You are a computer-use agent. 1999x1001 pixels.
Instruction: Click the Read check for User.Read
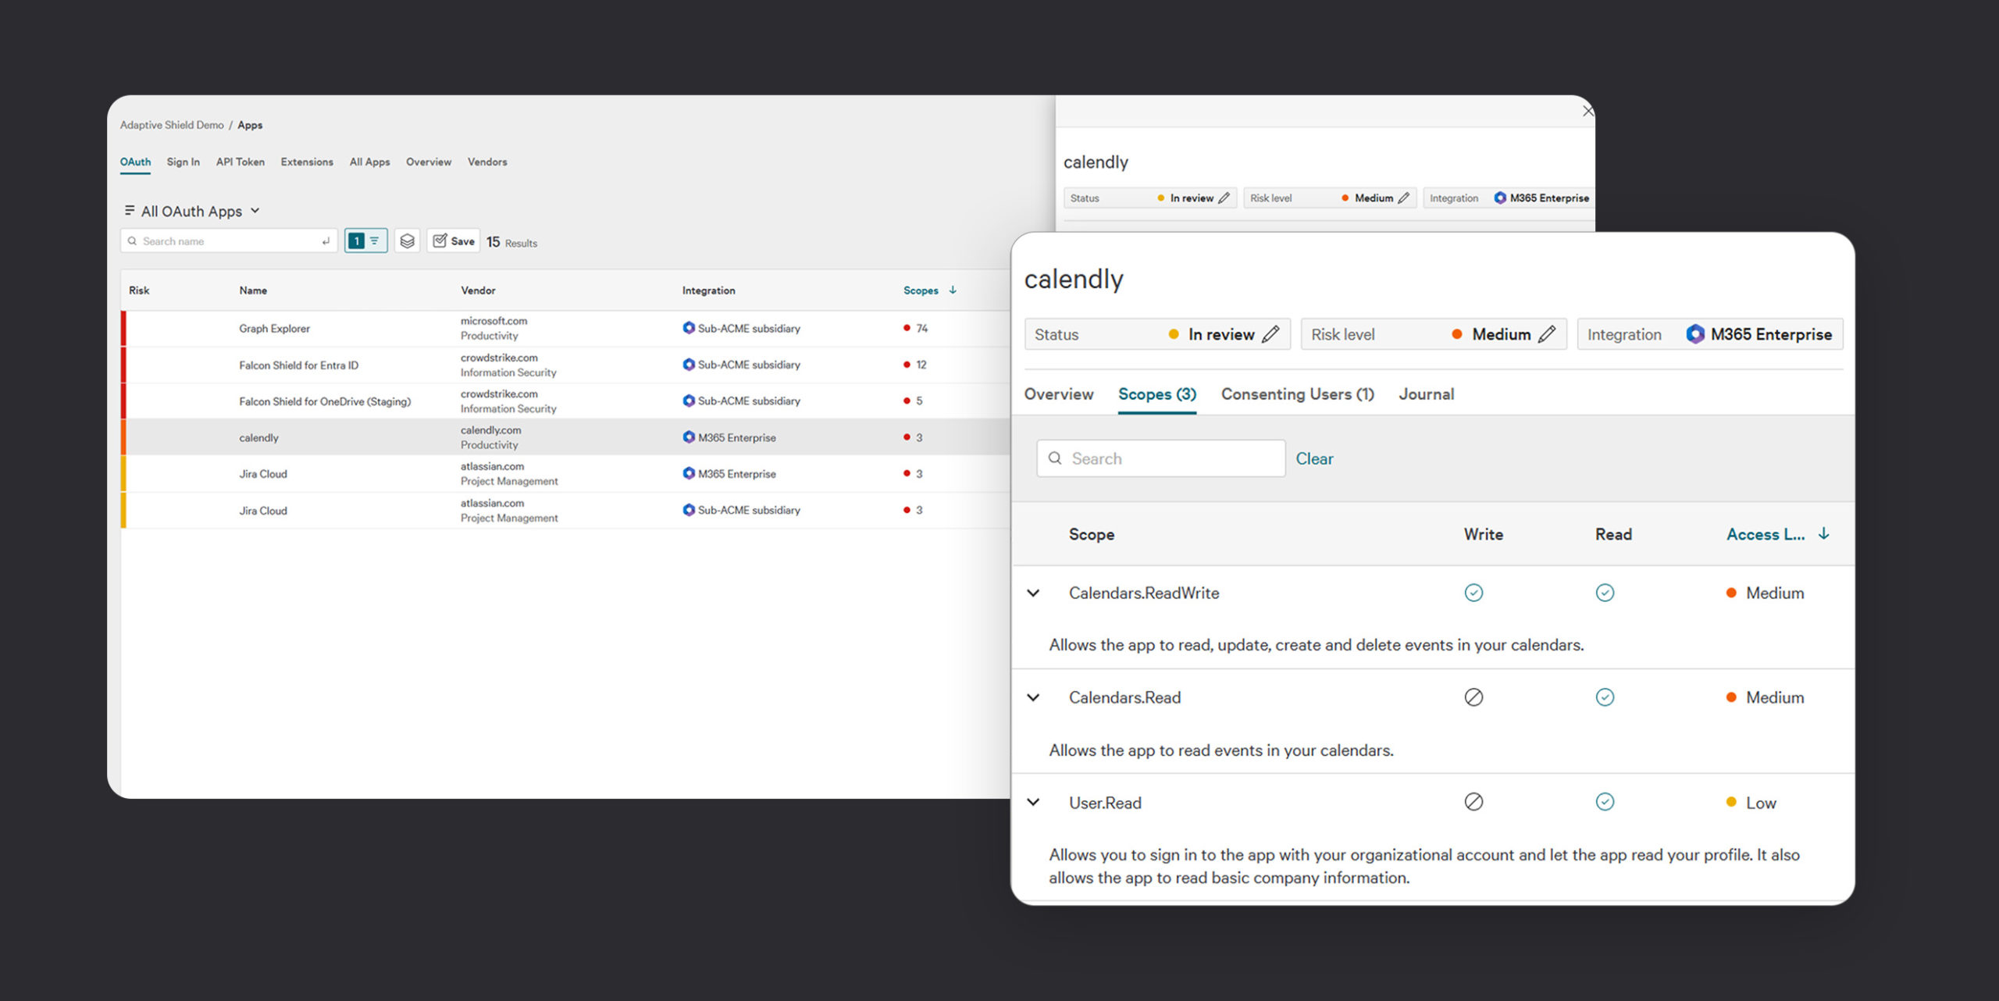(1605, 802)
